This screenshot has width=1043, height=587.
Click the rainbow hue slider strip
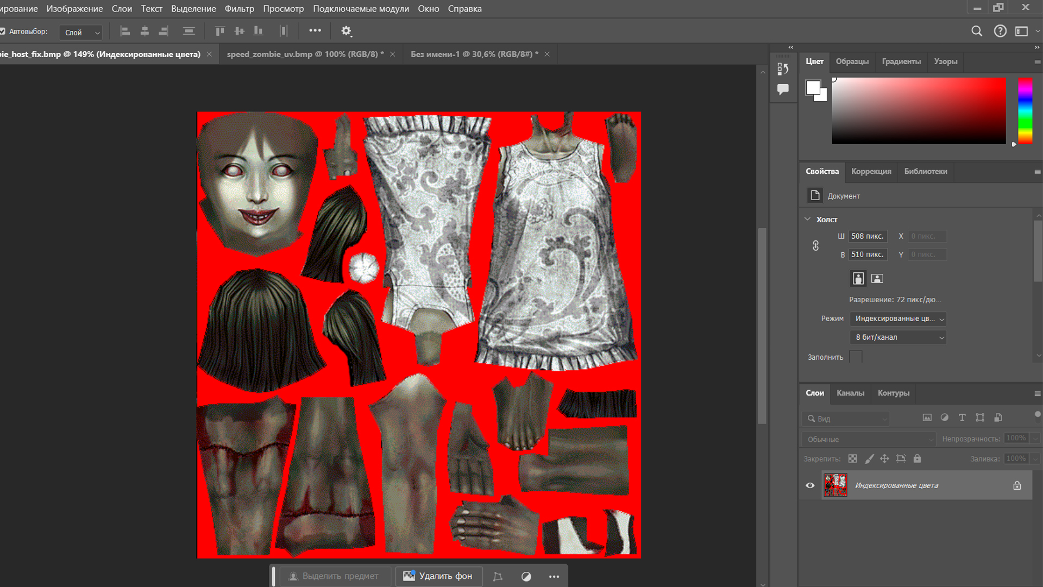(1025, 111)
